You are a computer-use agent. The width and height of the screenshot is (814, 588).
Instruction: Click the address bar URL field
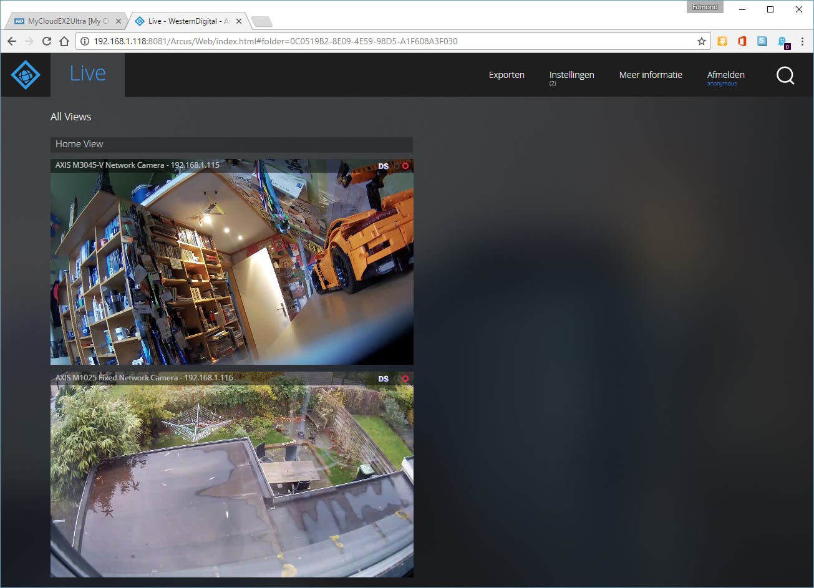[387, 41]
